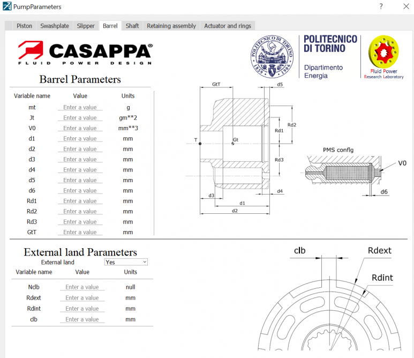414x358 pixels.
Task: Click the 'PMS config' label
Action: [338, 150]
